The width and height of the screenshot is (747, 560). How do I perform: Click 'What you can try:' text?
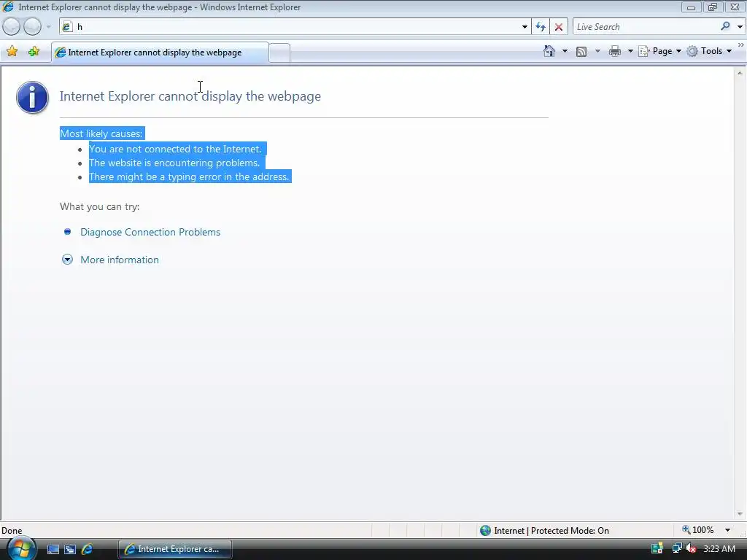coord(99,206)
